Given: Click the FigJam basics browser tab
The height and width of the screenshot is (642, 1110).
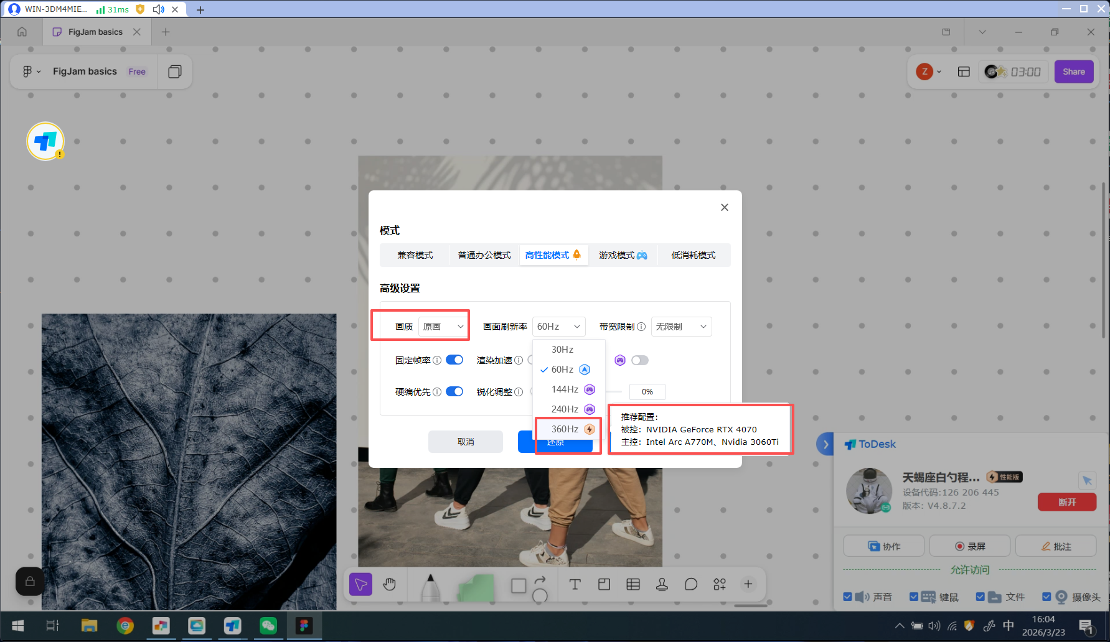Looking at the screenshot, I should point(96,32).
